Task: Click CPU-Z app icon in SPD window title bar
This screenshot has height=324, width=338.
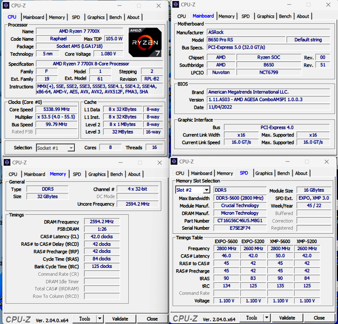Action: pos(174,161)
